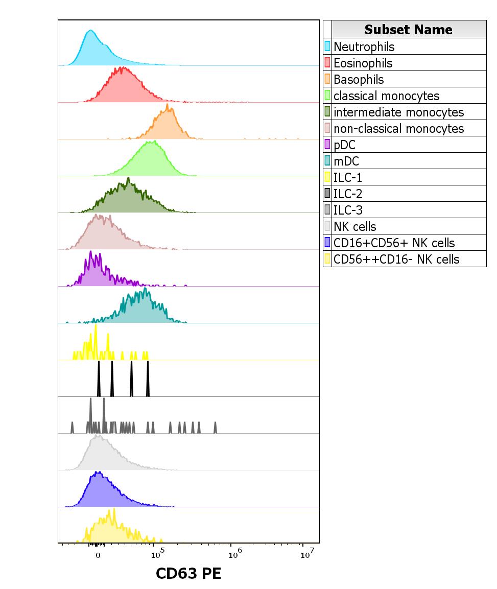Pick the pDC purple swatch
The height and width of the screenshot is (589, 497).
[327, 144]
